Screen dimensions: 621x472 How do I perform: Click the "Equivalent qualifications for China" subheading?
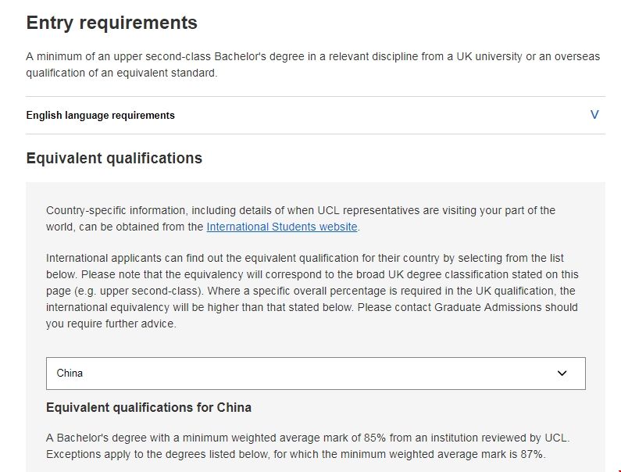tap(148, 407)
